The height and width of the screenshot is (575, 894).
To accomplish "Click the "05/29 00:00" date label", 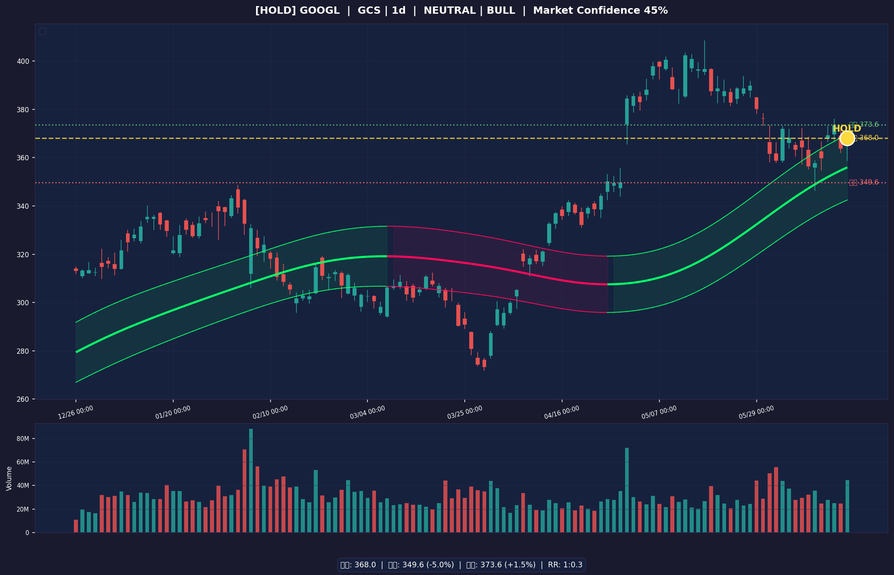I will pyautogui.click(x=756, y=412).
